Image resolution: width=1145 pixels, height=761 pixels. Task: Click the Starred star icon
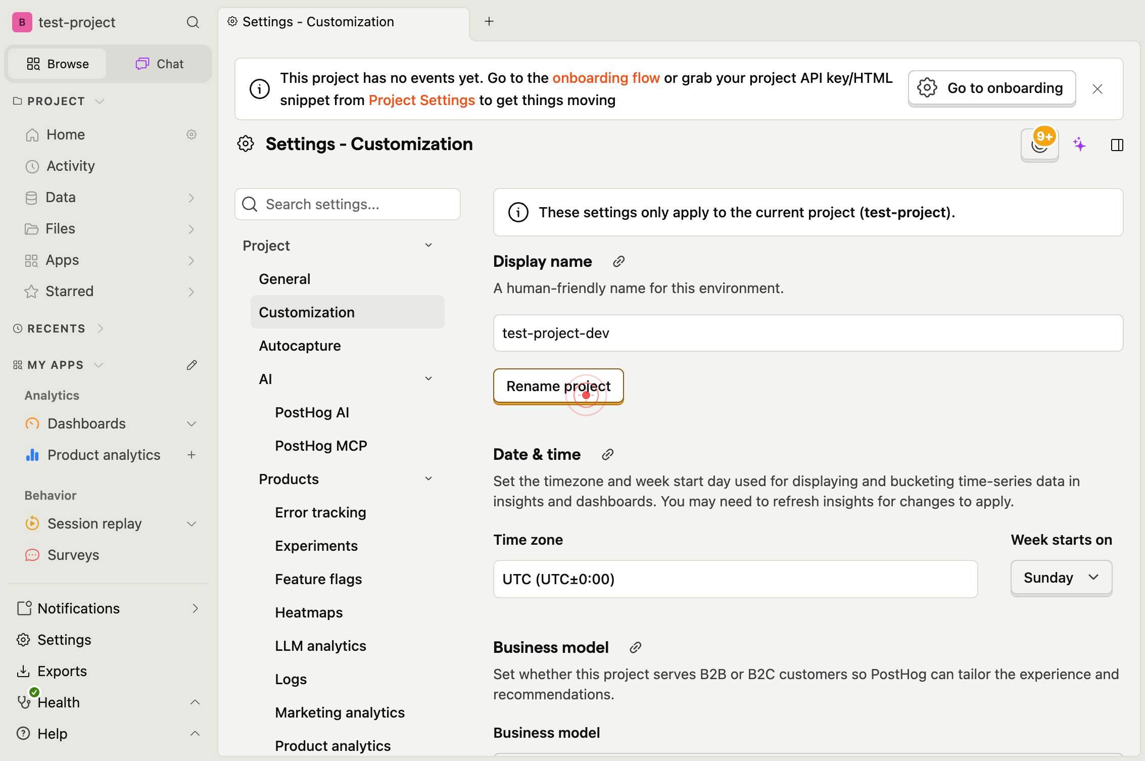31,292
